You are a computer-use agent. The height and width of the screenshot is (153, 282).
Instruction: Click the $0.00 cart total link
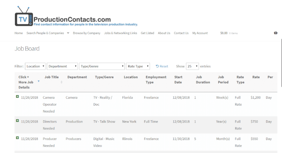[x=224, y=33]
